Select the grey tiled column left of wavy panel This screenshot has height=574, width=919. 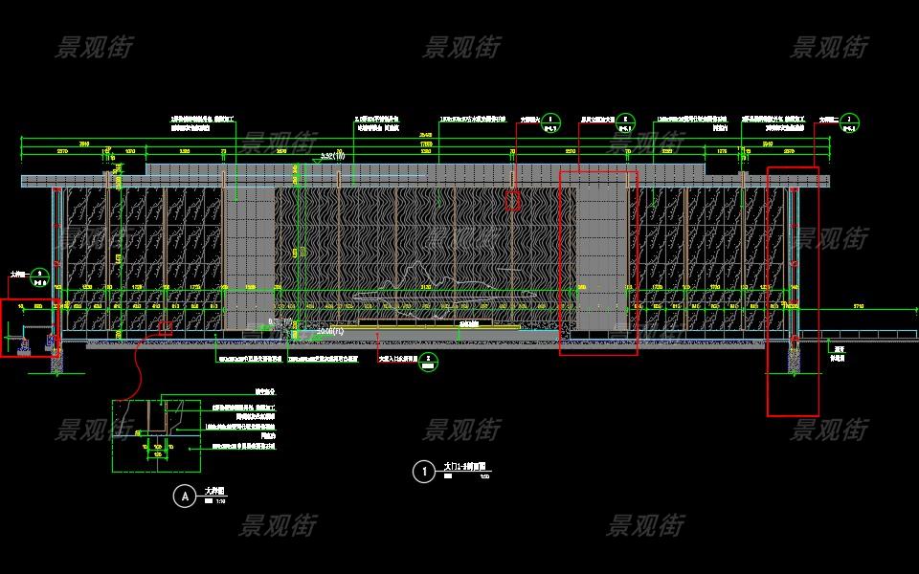pos(249,258)
